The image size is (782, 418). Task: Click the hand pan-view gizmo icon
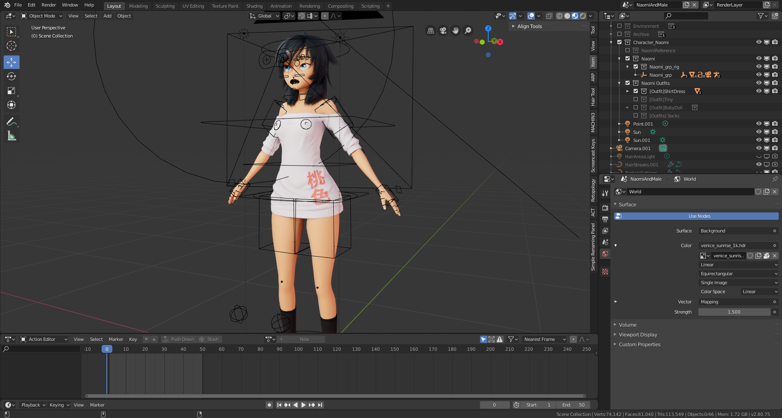[x=456, y=31]
